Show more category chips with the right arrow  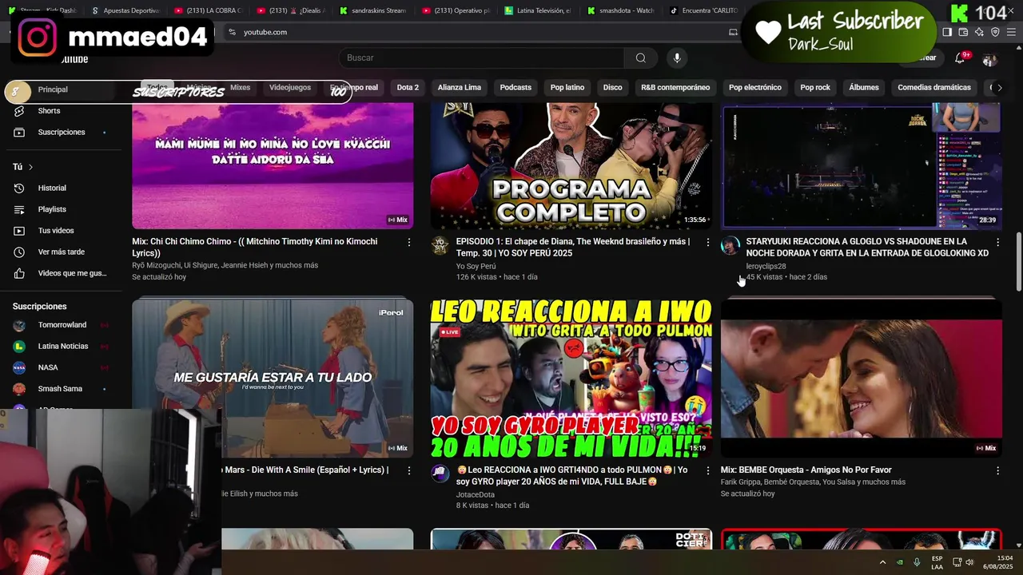pos(999,88)
